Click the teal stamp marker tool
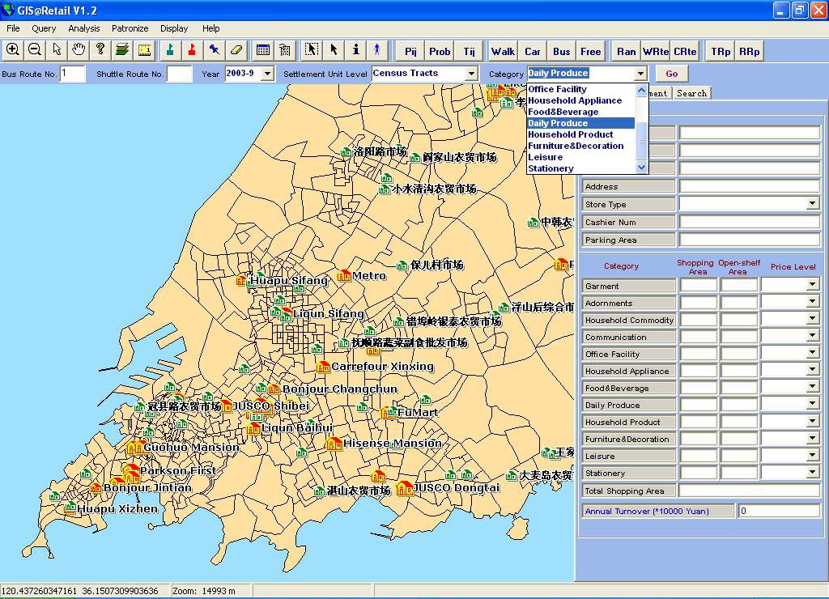Screen dimensions: 829x599 point(170,50)
